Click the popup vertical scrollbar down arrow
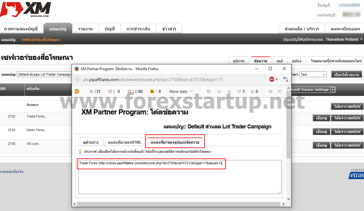 point(288,199)
